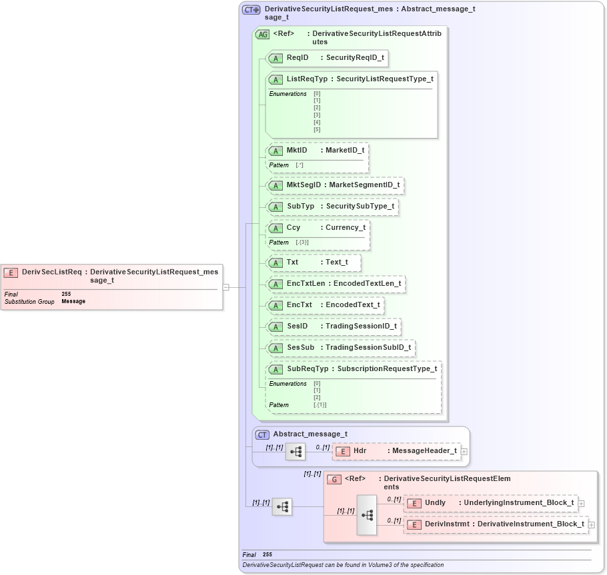
Task: Expand the DerivInstrmt DerivativeInstrument_Block_t element
Action: [x=591, y=524]
